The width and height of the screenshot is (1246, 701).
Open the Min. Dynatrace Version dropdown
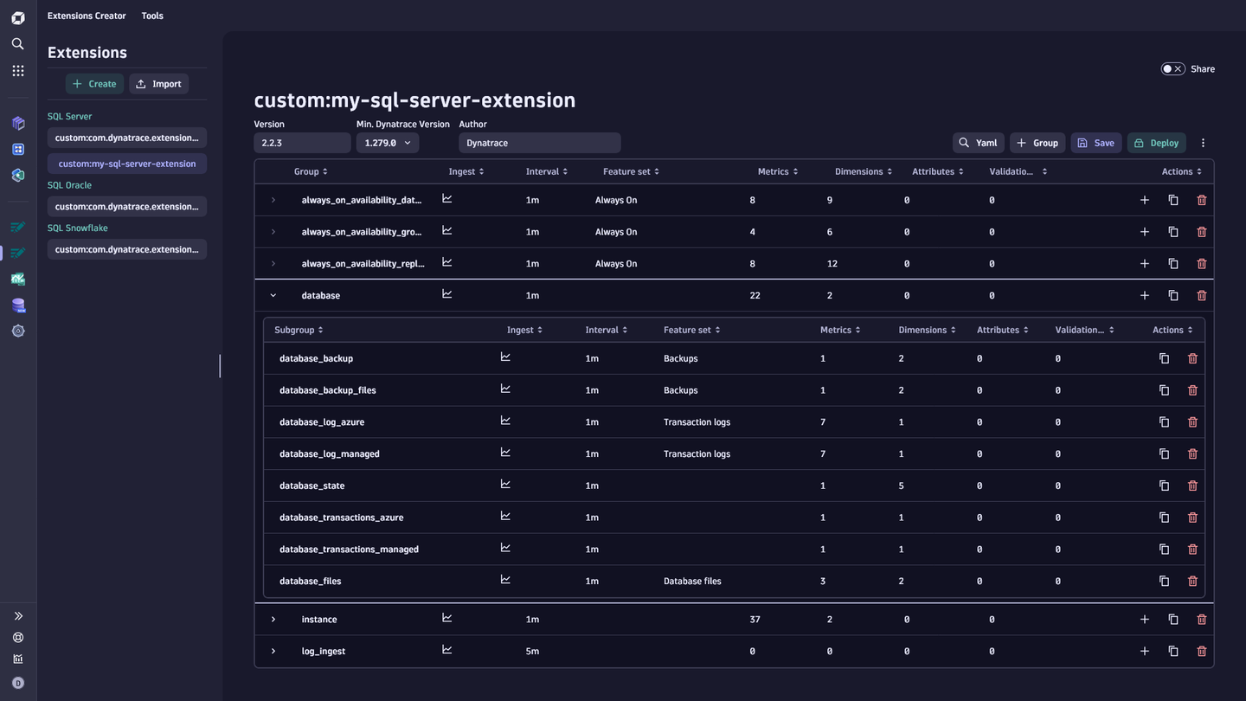(x=387, y=142)
